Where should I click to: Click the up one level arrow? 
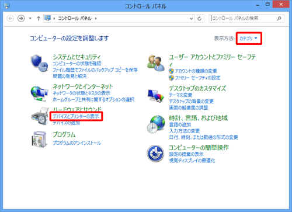pyautogui.click(x=39, y=19)
